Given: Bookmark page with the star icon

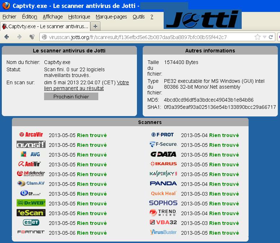Looking at the screenshot, I should point(258,37).
